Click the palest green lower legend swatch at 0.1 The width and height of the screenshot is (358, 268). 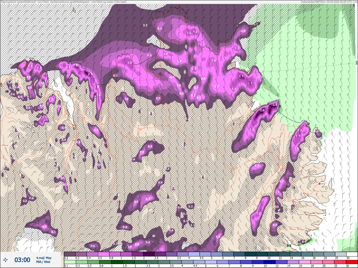click(70, 262)
